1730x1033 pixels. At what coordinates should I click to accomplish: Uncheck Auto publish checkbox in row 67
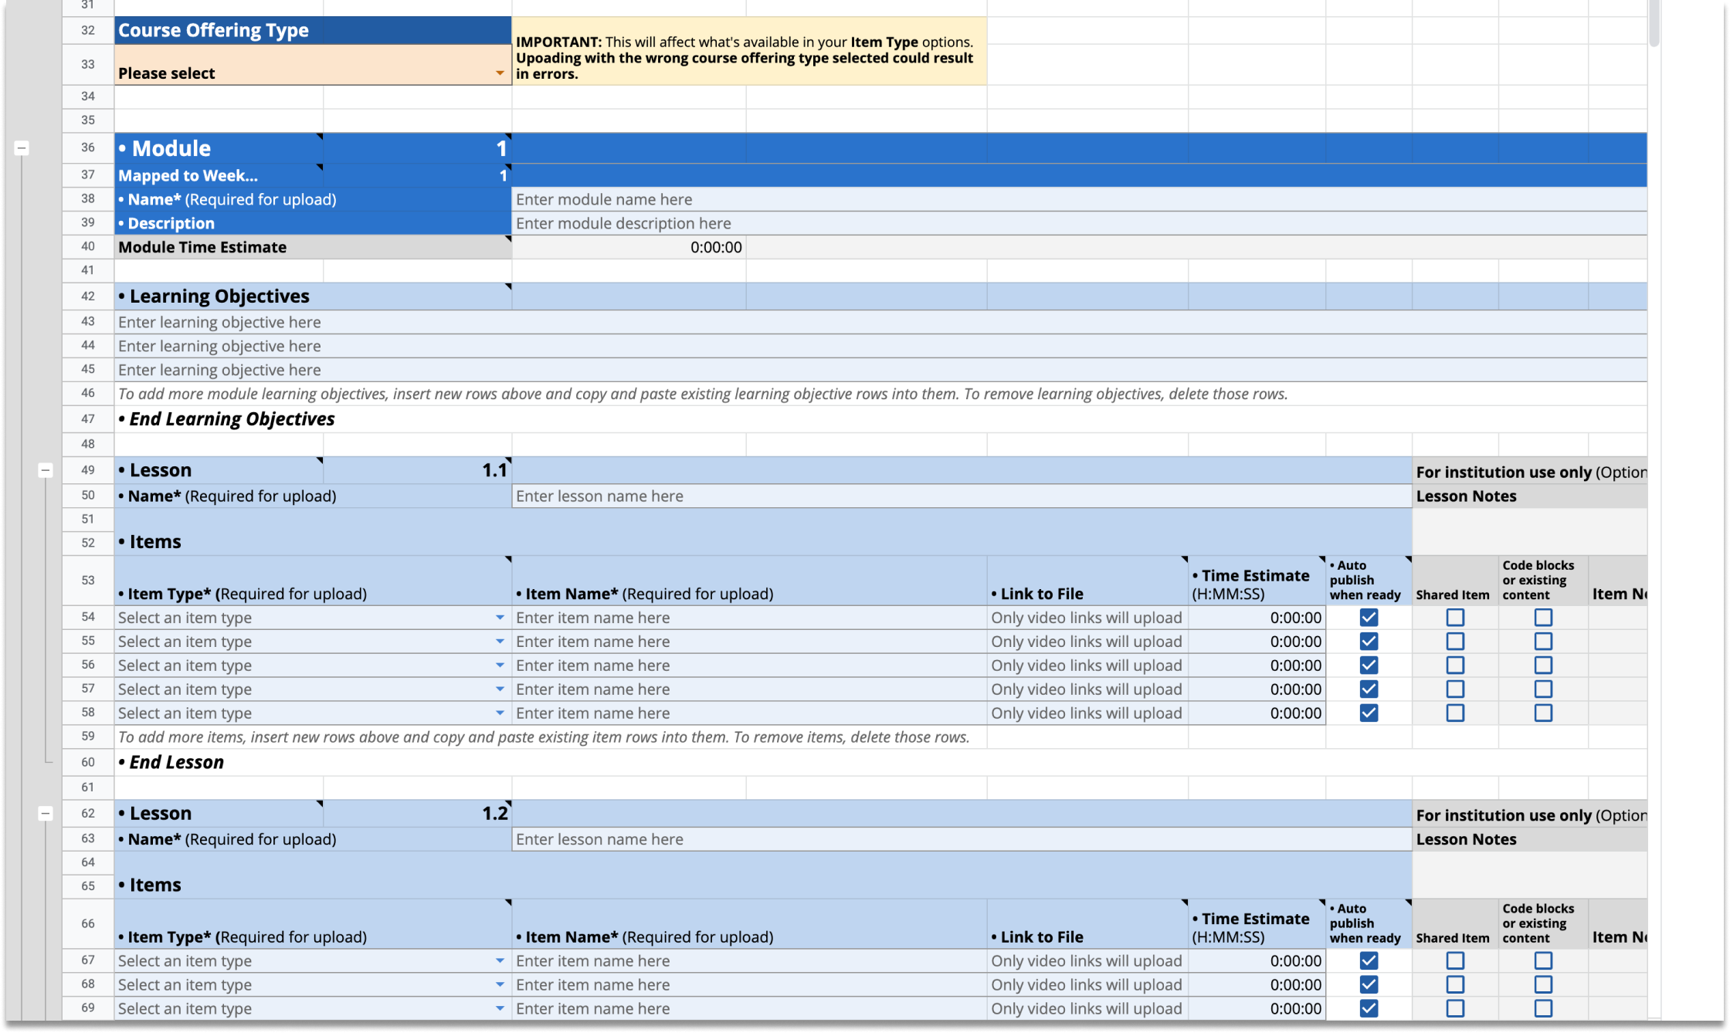pyautogui.click(x=1369, y=961)
